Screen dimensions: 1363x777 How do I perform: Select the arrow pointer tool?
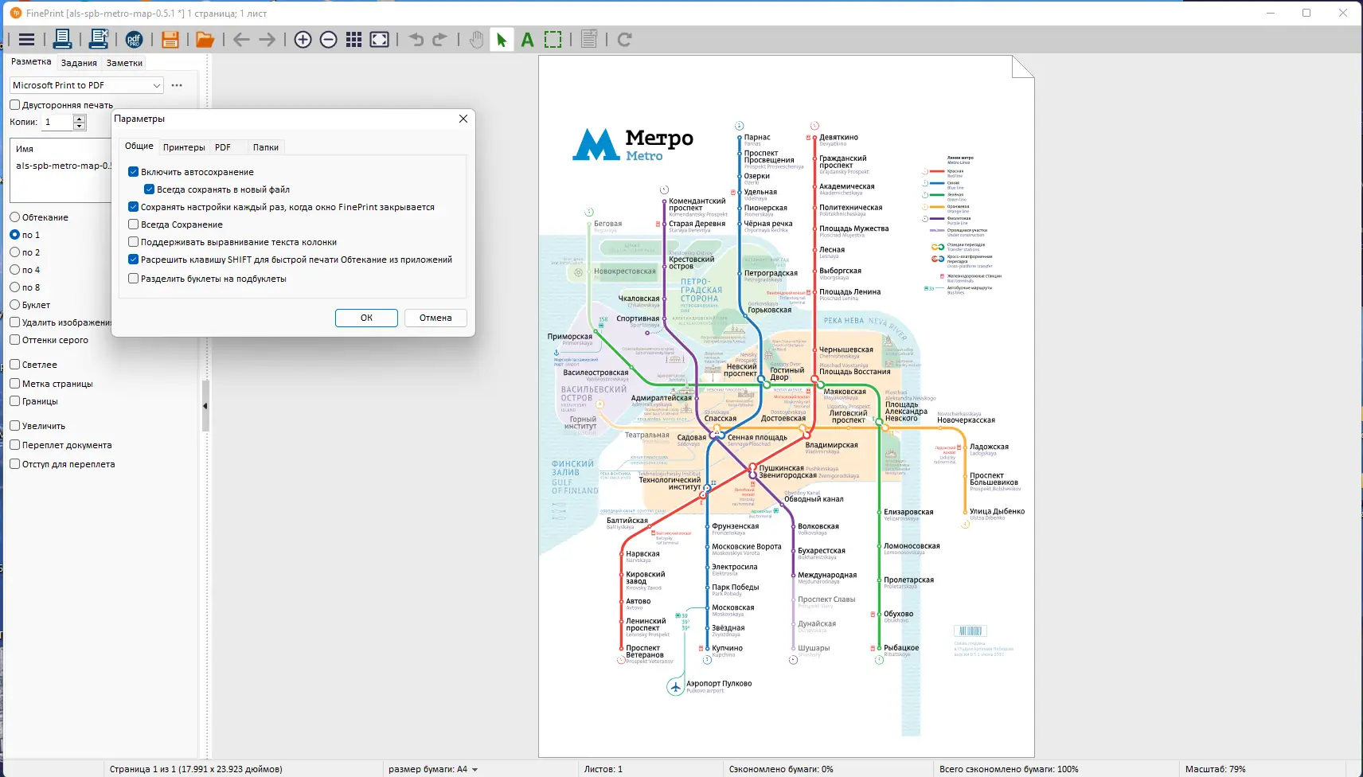(x=502, y=40)
